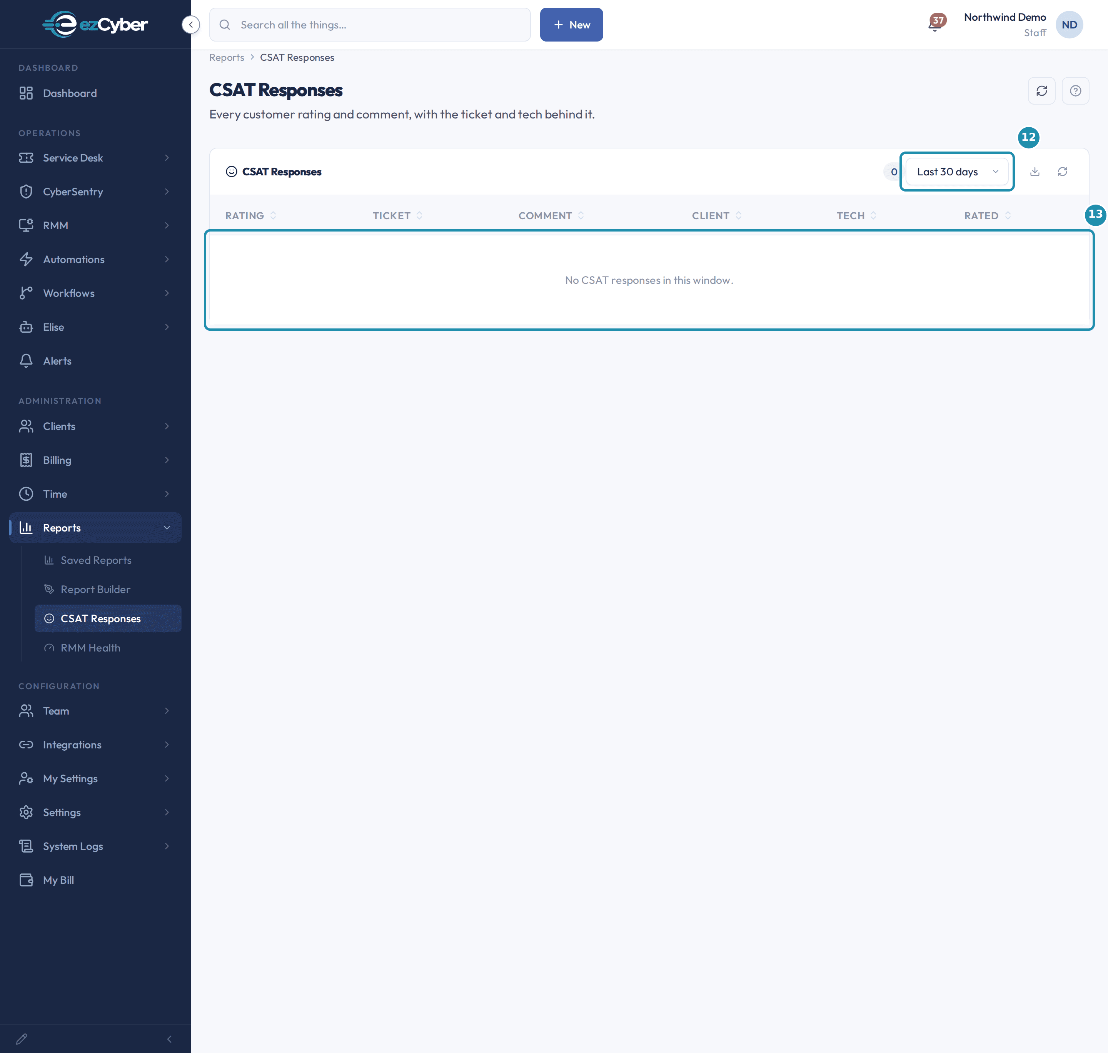Refresh the page with the top-right refresh icon
The image size is (1108, 1053).
click(x=1041, y=91)
